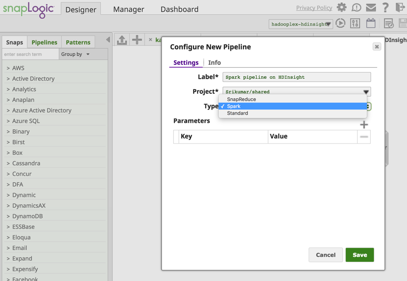407x281 pixels.
Task: Select the Patterns panel tab
Action: click(x=78, y=42)
